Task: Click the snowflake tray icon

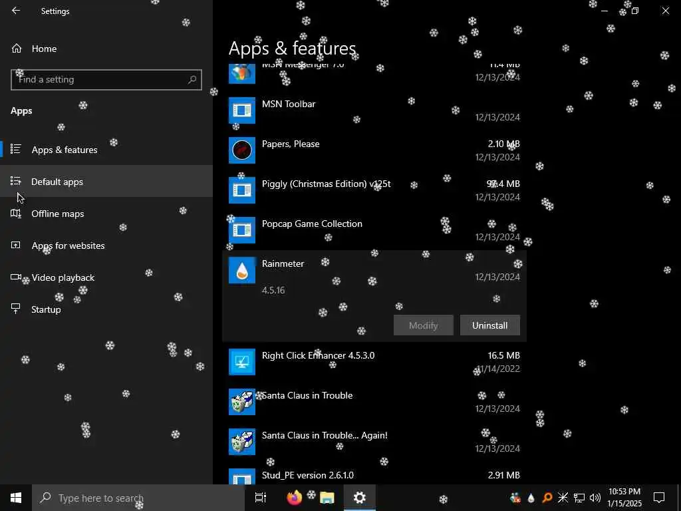Action: pyautogui.click(x=563, y=498)
